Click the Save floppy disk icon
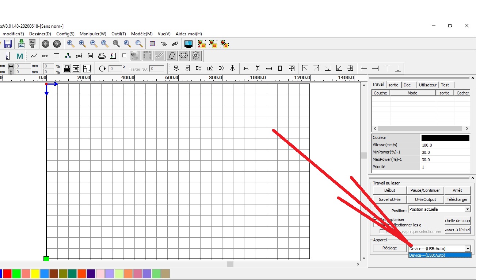499x280 pixels. (x=8, y=44)
